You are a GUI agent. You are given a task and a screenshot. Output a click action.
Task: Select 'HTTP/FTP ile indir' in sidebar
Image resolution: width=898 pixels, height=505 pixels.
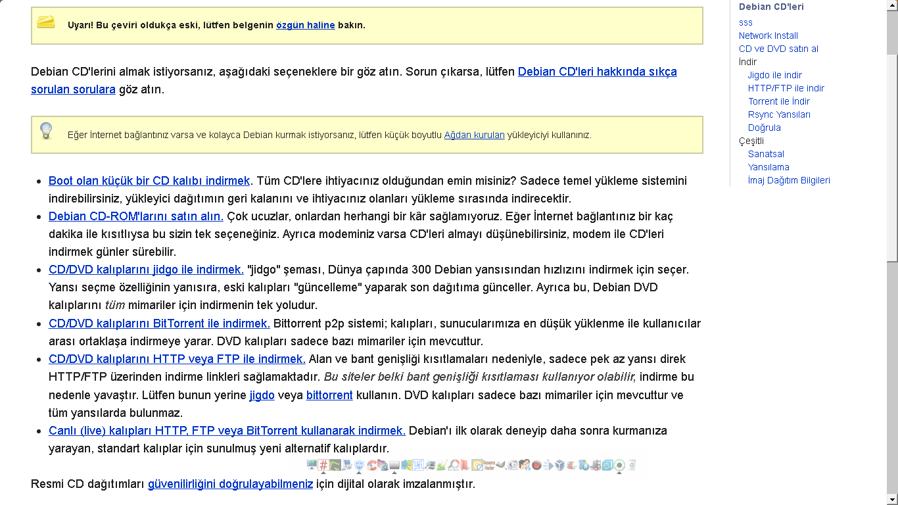point(786,88)
